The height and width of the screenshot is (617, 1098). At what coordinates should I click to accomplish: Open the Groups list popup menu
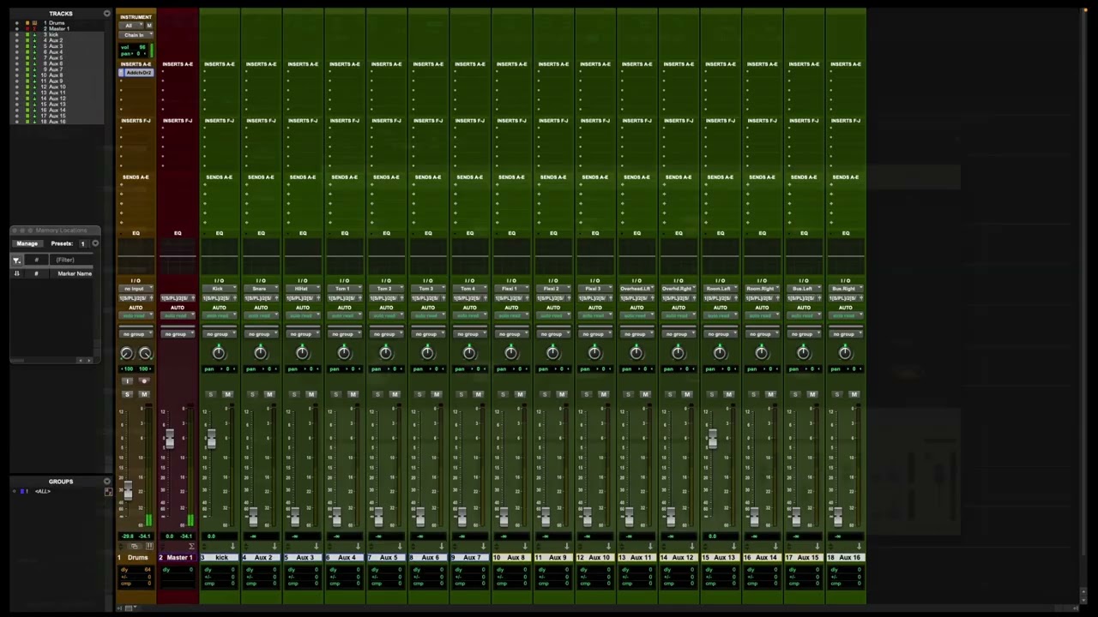tap(106, 482)
